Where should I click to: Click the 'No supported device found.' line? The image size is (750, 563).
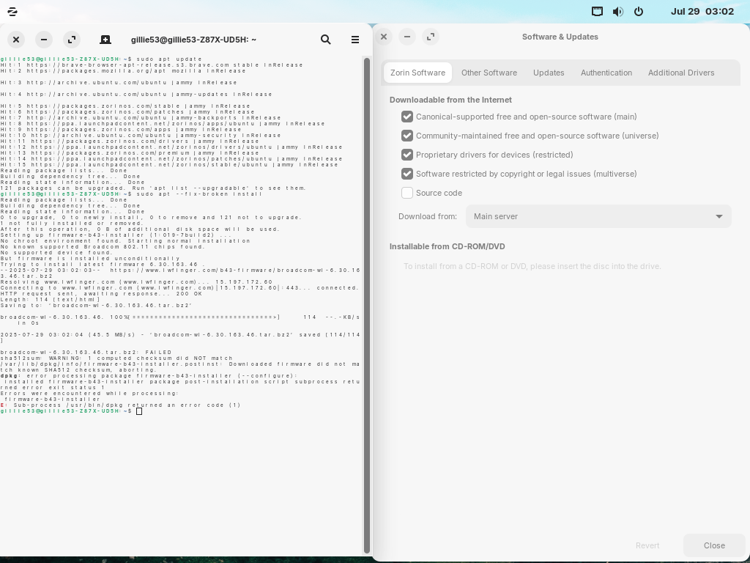(56, 253)
